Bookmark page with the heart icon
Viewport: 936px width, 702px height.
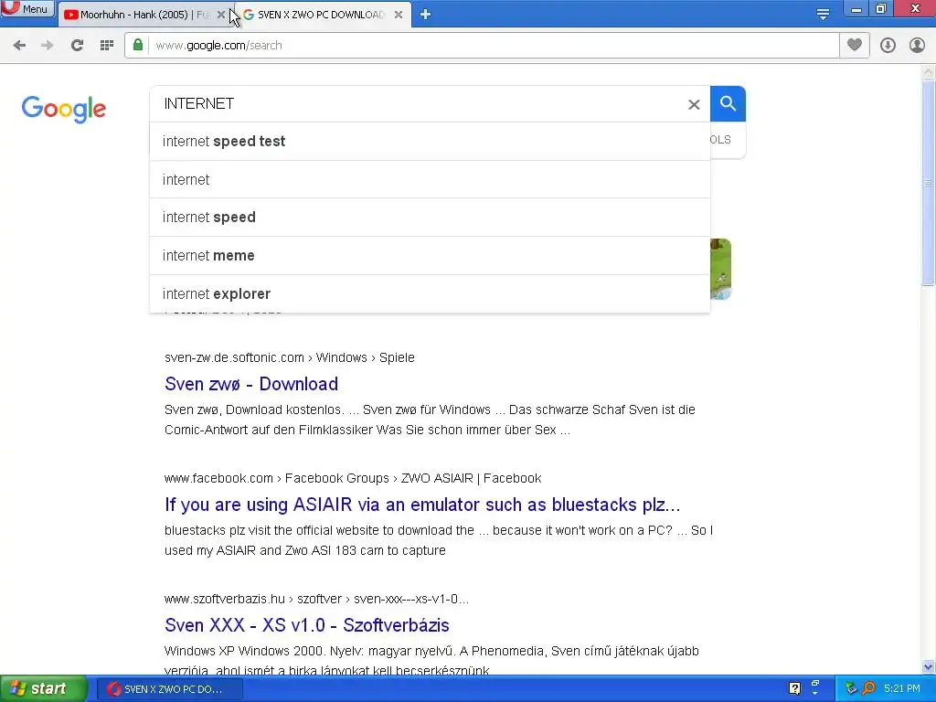pyautogui.click(x=855, y=45)
